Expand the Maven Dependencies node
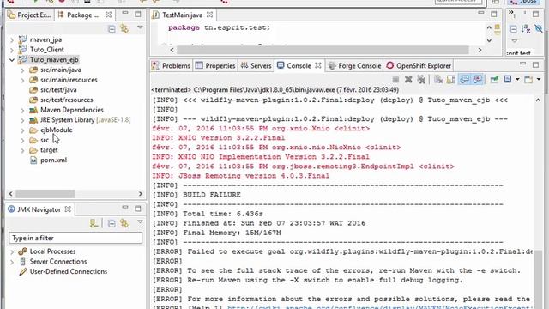 click(22, 111)
